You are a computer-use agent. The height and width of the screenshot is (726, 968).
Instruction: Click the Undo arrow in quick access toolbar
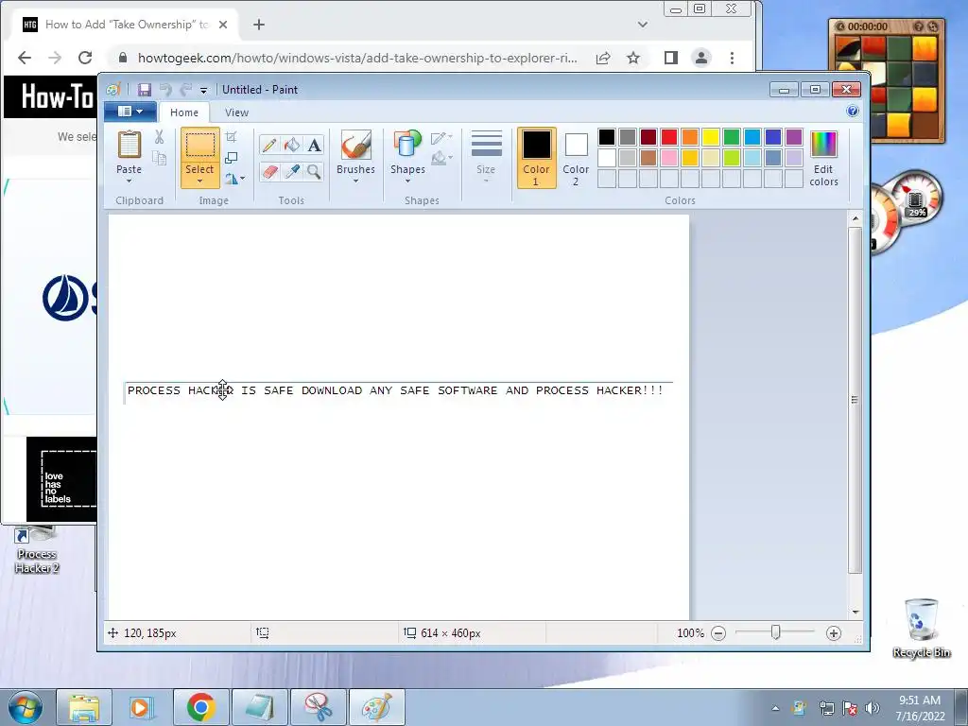coord(164,90)
